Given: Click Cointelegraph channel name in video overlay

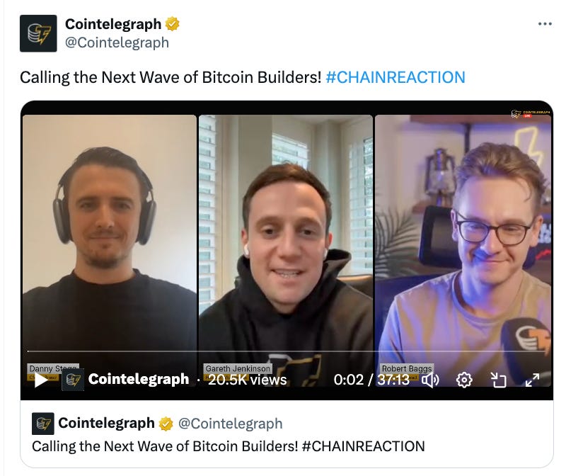Looking at the screenshot, I should pos(139,379).
